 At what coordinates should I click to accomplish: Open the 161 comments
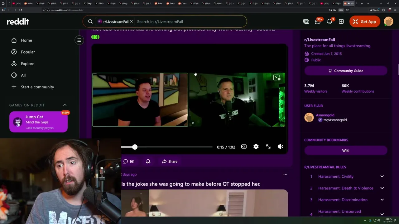(129, 161)
